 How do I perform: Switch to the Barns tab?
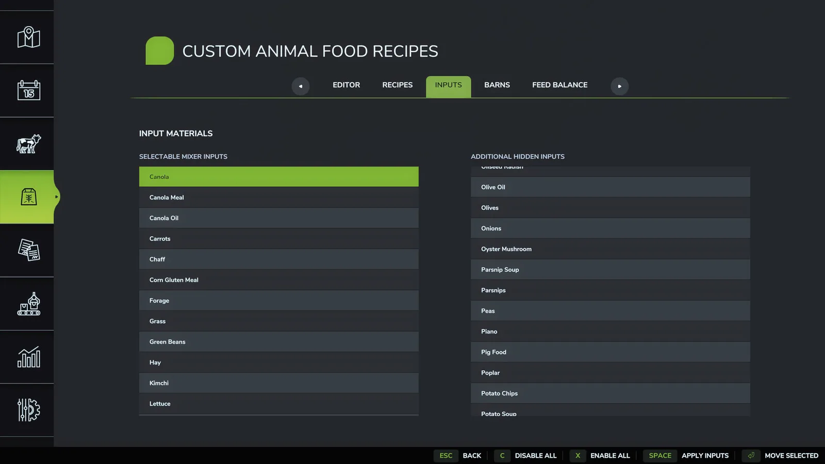coord(497,85)
